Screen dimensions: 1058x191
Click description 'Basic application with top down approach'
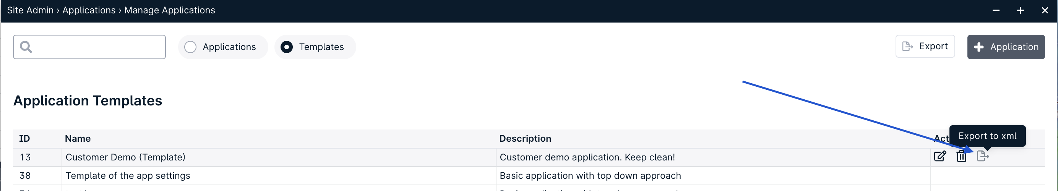tap(590, 176)
